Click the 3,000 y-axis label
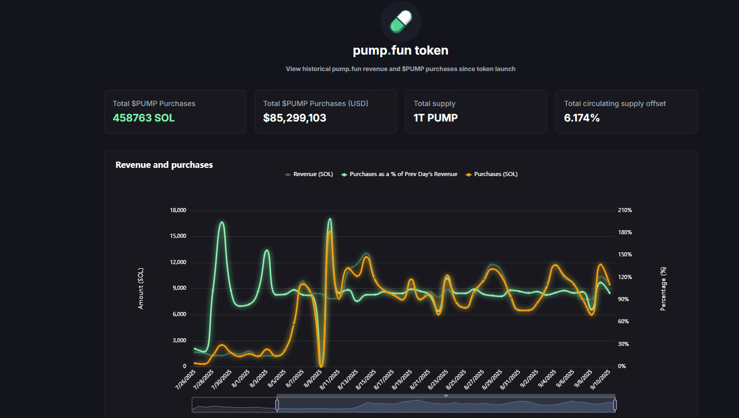Viewport: 739px width, 418px height. coord(179,340)
